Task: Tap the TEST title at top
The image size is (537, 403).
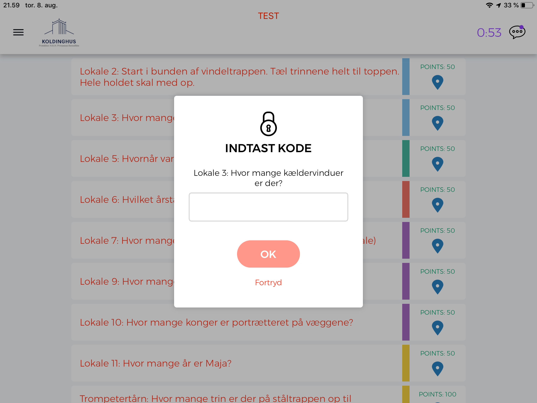Action: [268, 16]
